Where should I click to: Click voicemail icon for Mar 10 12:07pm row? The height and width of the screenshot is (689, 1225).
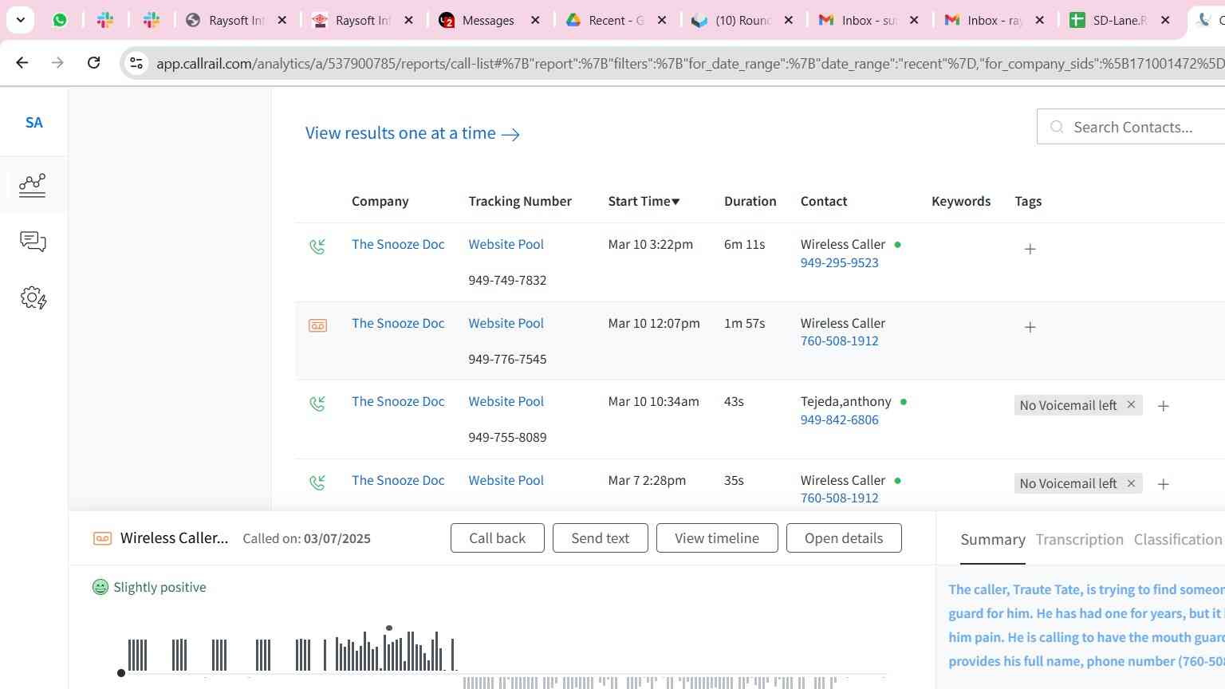[317, 325]
